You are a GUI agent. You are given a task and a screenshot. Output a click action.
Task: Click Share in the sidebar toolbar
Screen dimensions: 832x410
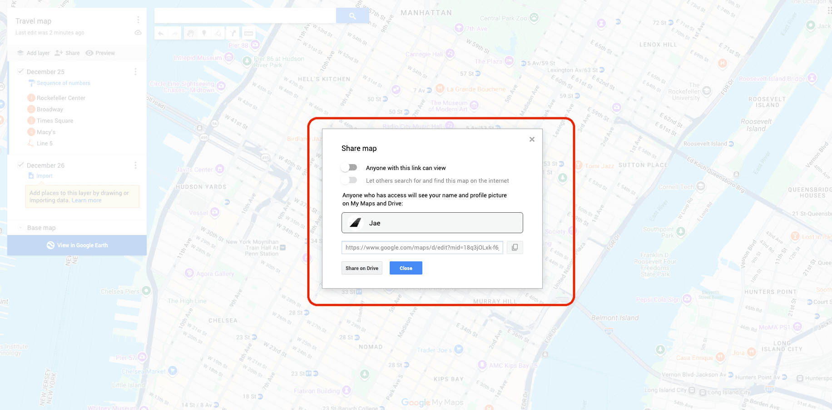tap(67, 53)
